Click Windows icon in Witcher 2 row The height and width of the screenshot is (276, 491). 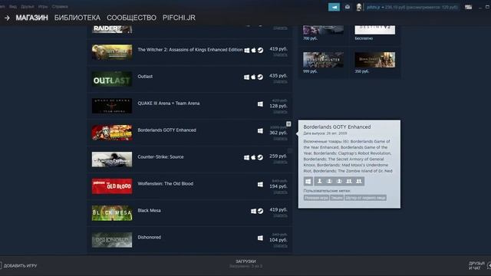click(x=247, y=50)
